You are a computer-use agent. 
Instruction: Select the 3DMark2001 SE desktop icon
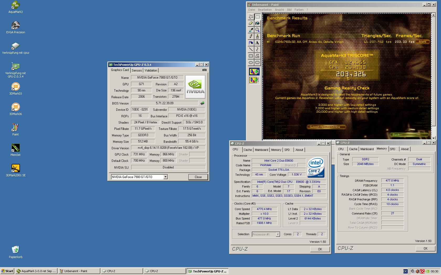pyautogui.click(x=15, y=170)
